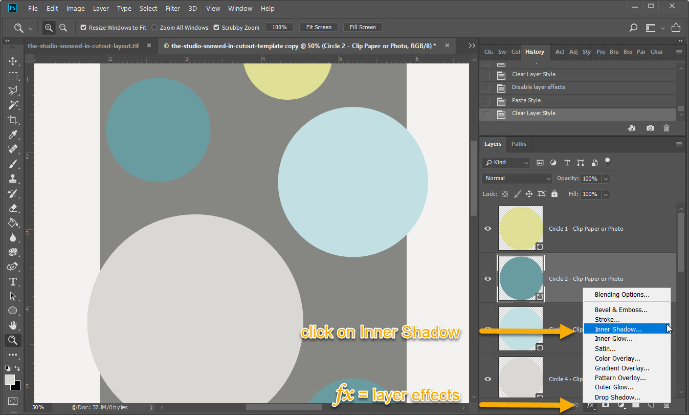Click Zoom Out magnifier in options bar

coord(63,28)
